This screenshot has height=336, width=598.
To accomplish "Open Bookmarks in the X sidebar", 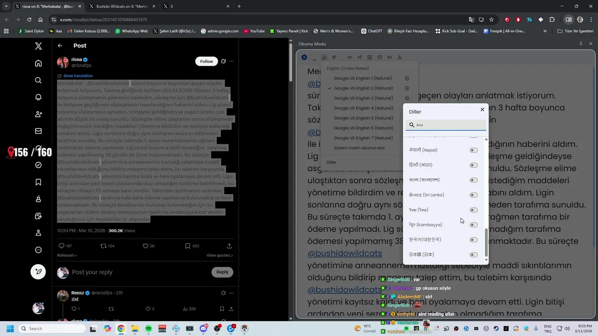I will click(38, 182).
